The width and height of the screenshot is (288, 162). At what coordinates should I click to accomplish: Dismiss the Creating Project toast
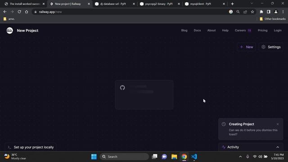click(278, 124)
